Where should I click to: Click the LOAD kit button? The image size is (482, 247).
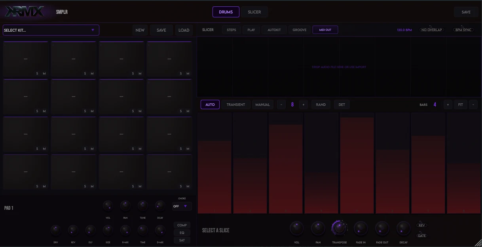[x=184, y=30]
